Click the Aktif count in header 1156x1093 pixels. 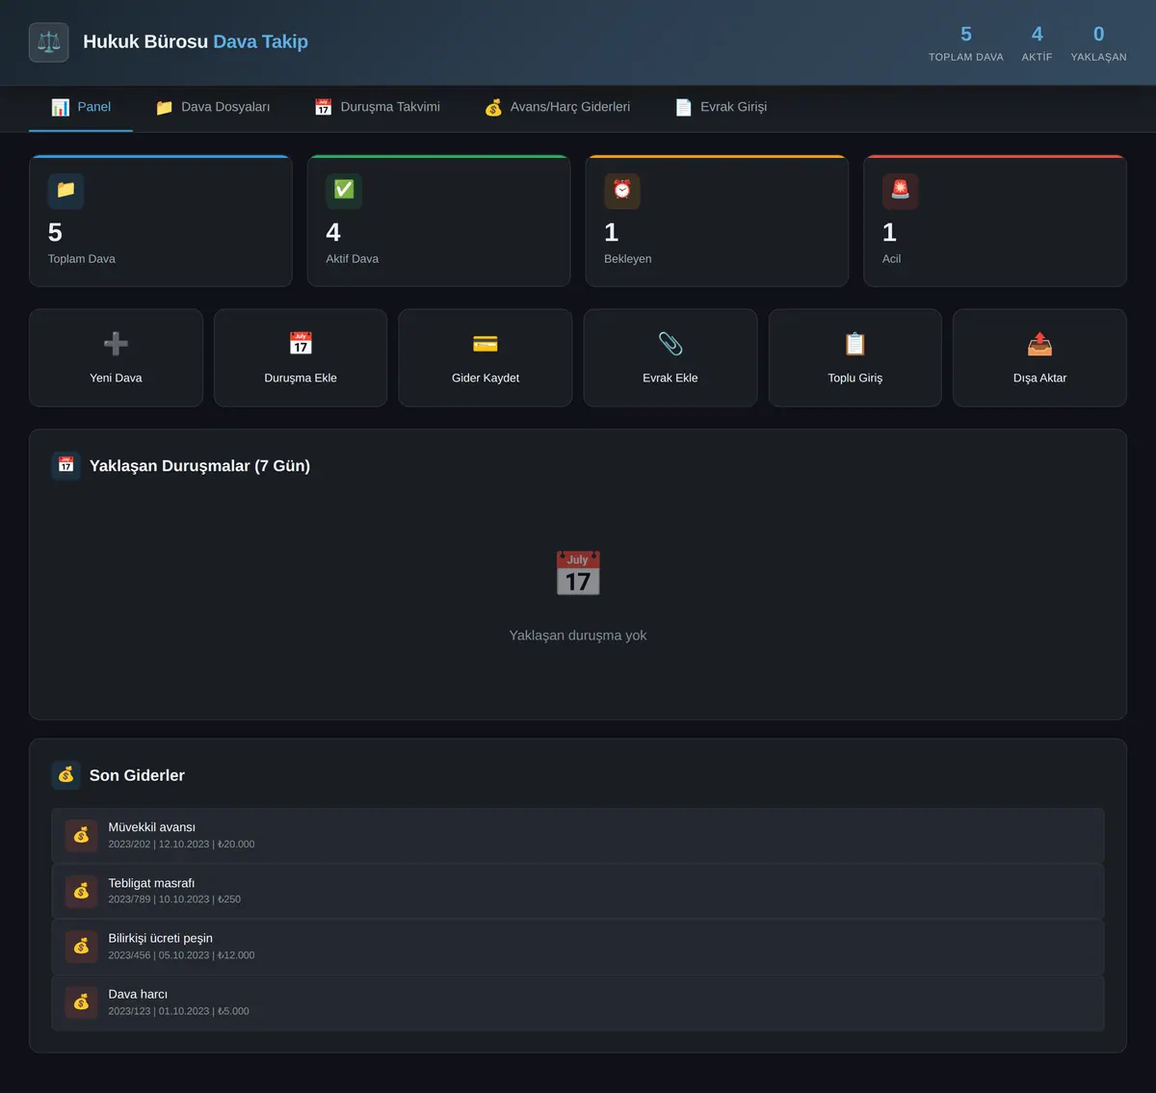pos(1038,35)
